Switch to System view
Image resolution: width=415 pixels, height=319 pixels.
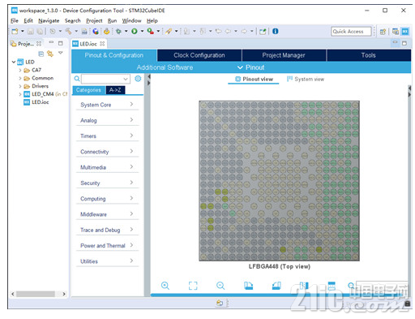coord(306,79)
